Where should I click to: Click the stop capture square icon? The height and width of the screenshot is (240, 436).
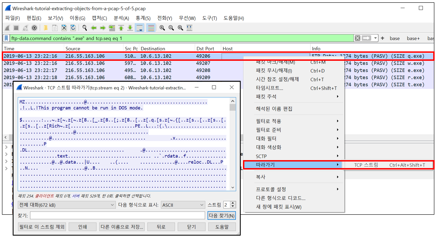(x=16, y=28)
